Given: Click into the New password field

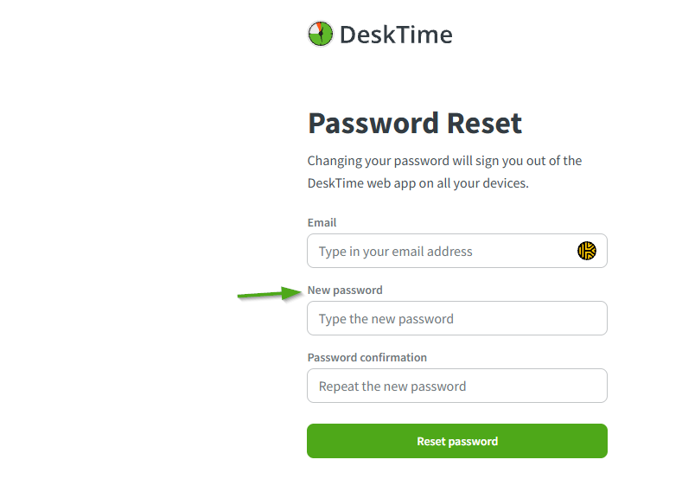Looking at the screenshot, I should (x=456, y=318).
